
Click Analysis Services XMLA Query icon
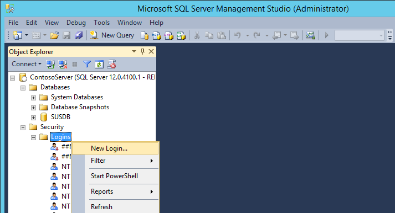(181, 36)
